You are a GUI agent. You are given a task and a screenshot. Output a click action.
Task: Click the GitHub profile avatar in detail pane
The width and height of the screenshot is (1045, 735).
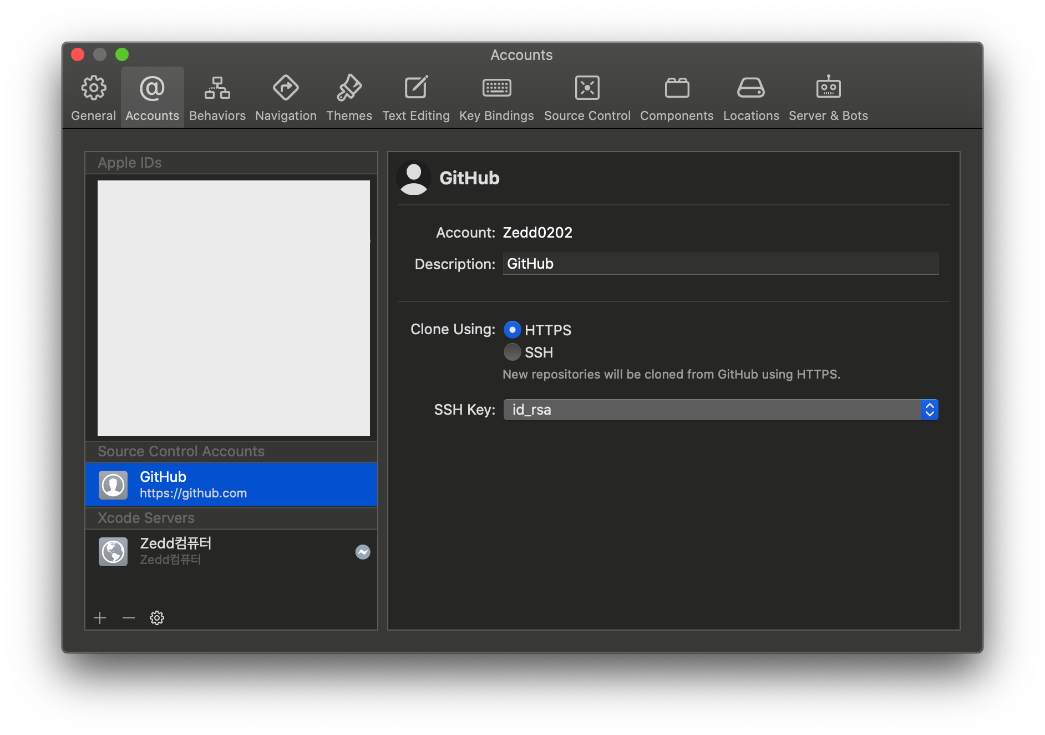point(414,178)
